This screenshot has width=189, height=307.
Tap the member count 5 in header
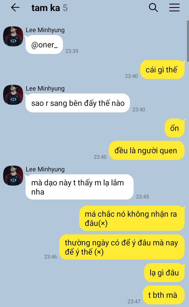65,8
